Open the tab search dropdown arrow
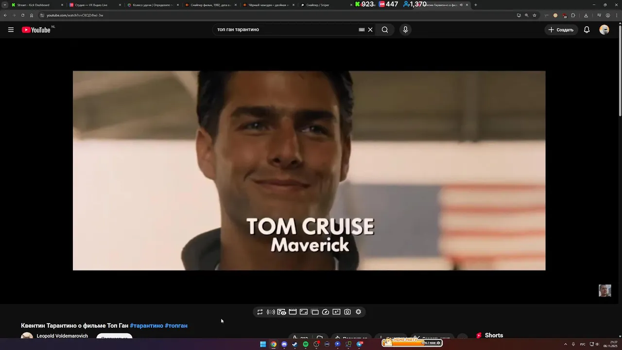Screen dimensions: 622x350 pyautogui.click(x=4, y=5)
